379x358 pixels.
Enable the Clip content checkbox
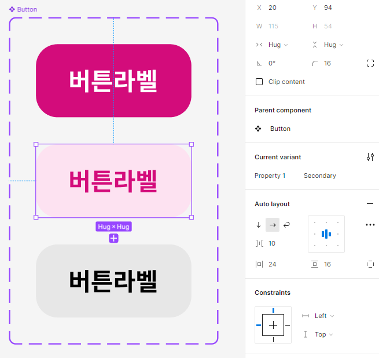(259, 82)
